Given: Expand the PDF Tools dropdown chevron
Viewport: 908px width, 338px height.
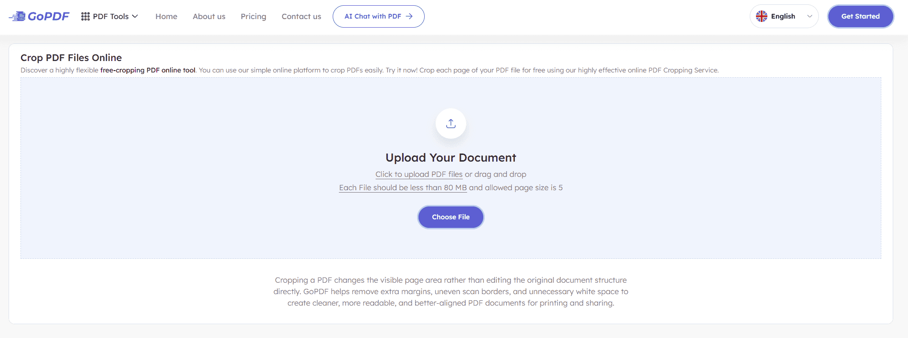Looking at the screenshot, I should (x=135, y=16).
